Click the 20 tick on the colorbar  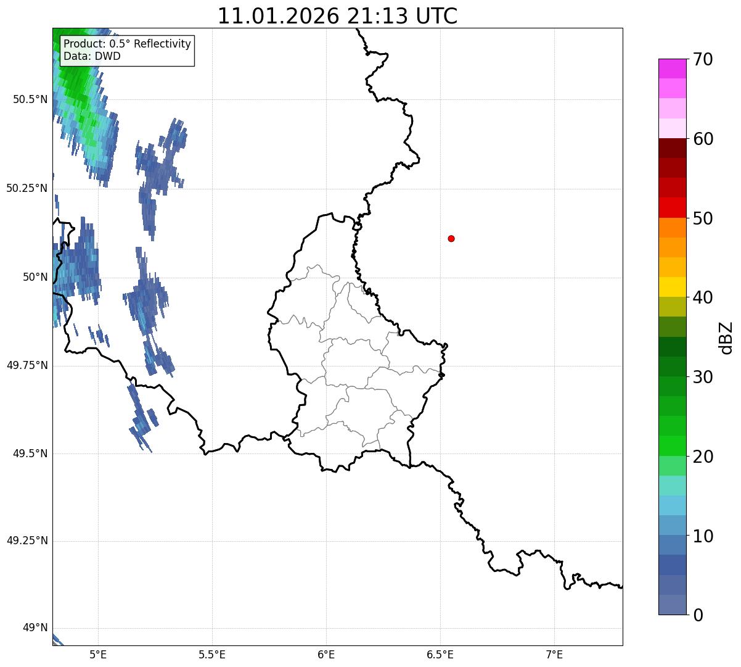[x=703, y=457]
